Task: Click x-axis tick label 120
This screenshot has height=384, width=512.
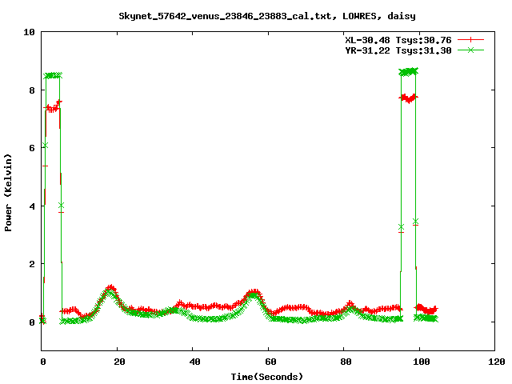Action: [497, 362]
